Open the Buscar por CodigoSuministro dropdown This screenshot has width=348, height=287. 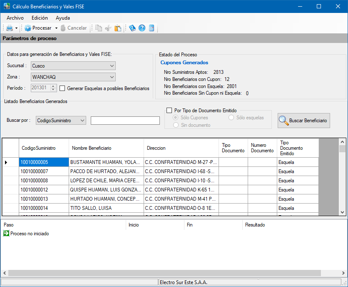click(x=61, y=121)
